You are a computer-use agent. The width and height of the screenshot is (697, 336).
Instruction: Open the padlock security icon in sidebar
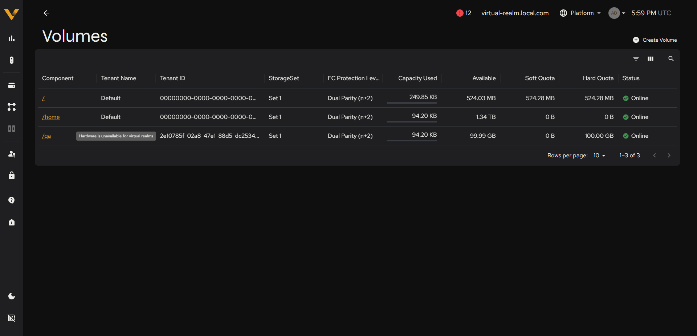[12, 175]
